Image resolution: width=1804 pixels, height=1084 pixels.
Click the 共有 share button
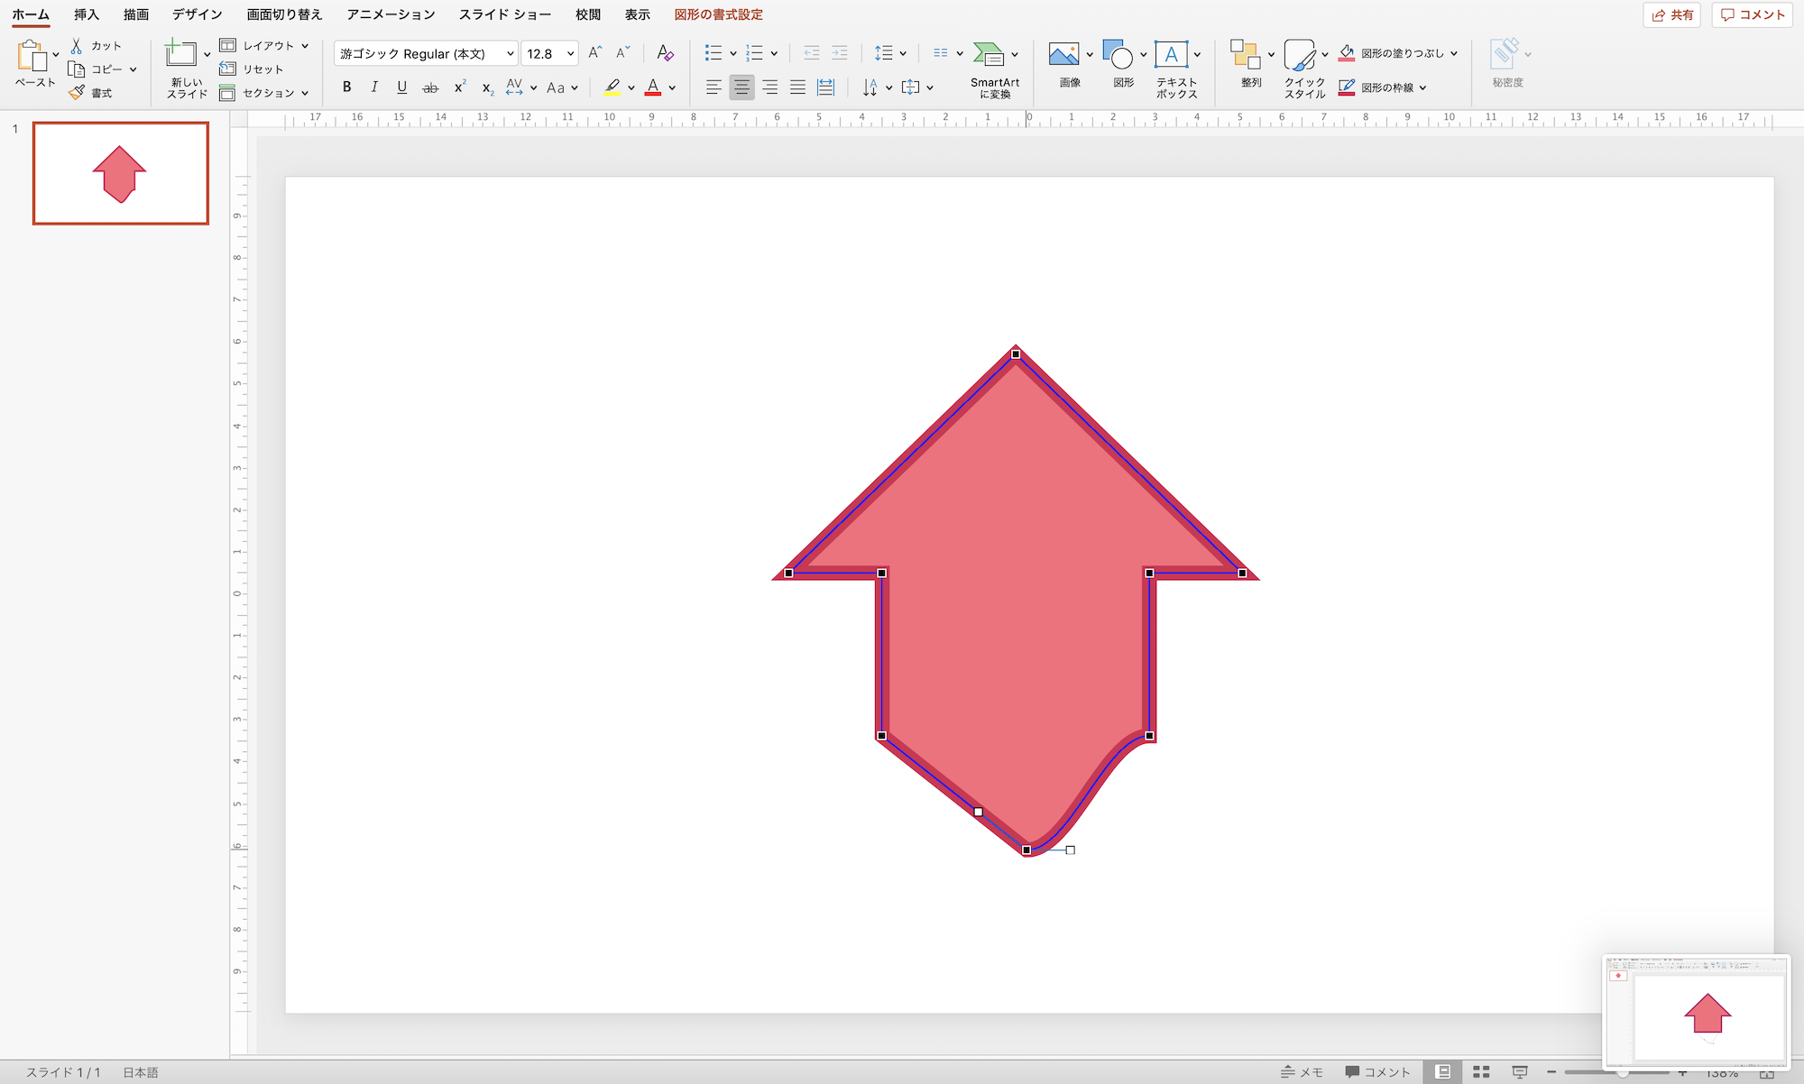(x=1672, y=14)
